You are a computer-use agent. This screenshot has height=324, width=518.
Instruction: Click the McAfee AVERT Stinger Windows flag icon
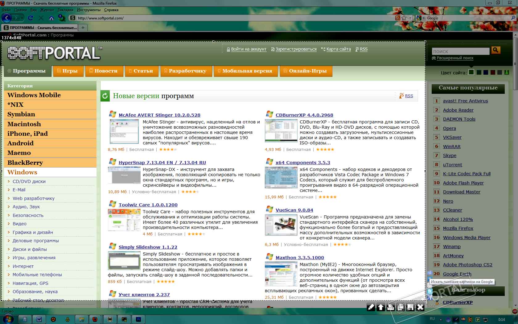pyautogui.click(x=112, y=114)
